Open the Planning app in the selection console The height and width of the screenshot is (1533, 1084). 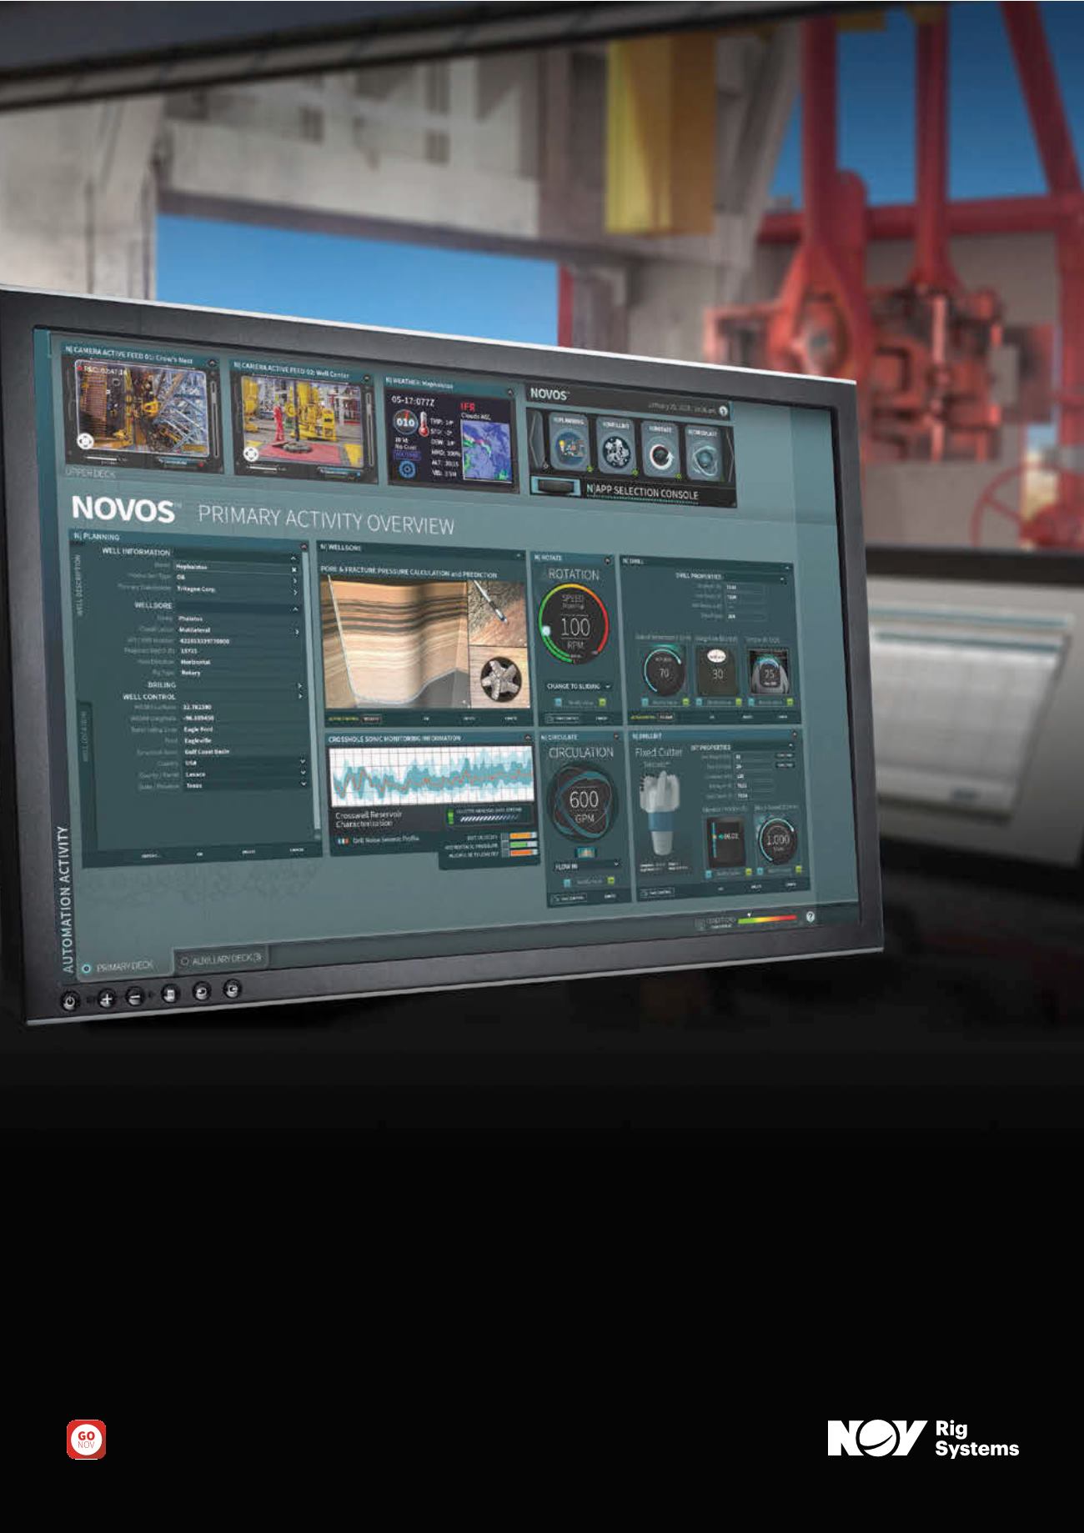point(569,446)
